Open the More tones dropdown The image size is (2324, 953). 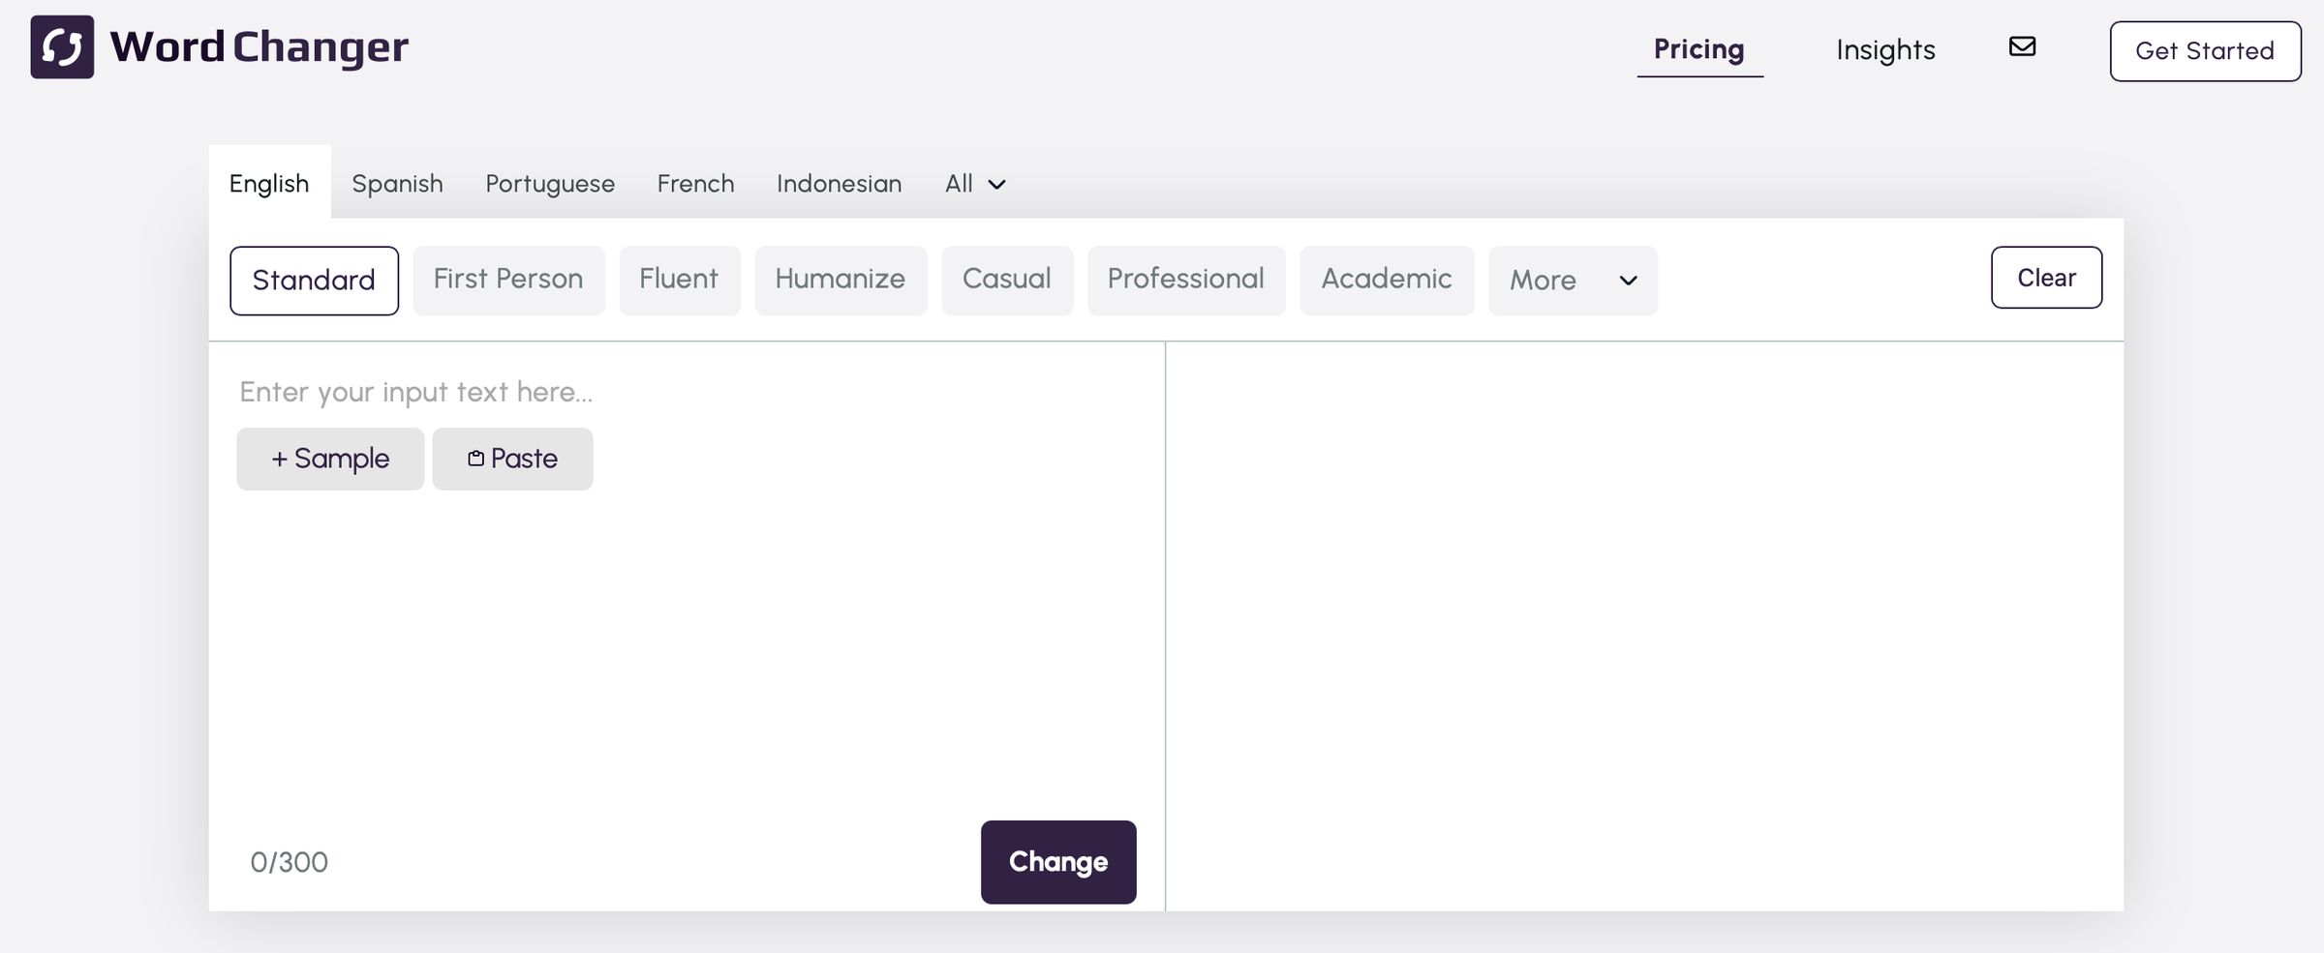(x=1571, y=281)
